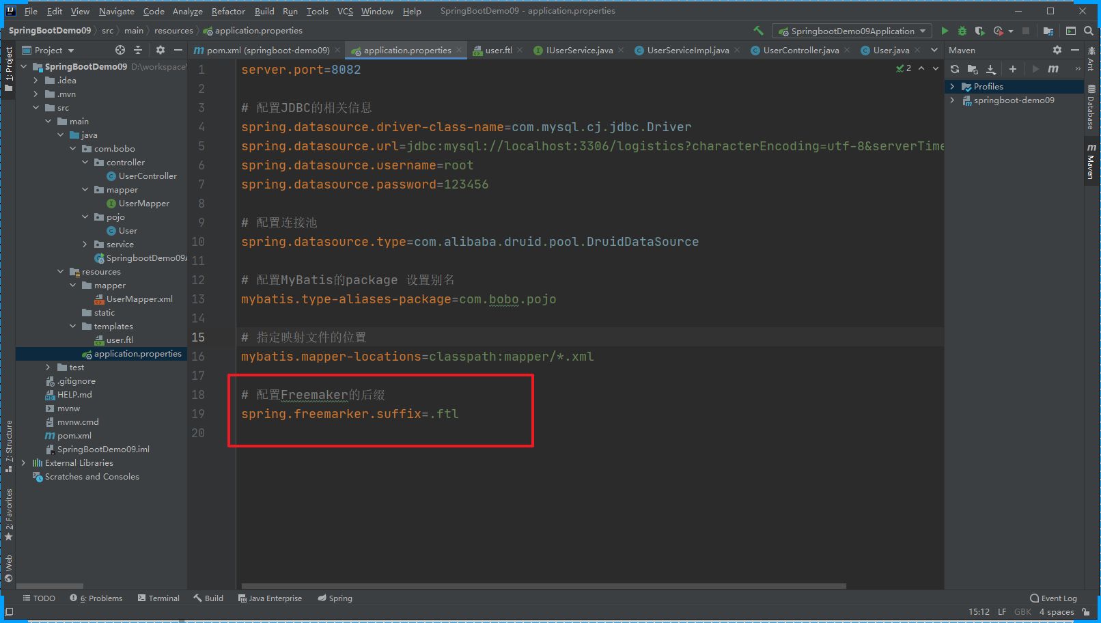Open Maven panel settings gear
1101x623 pixels.
point(1057,50)
